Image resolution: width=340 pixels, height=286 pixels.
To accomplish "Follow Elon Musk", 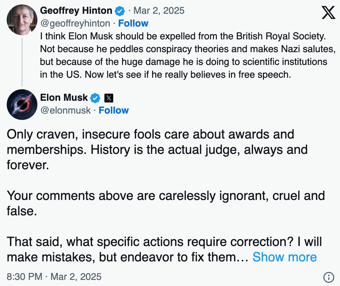I will coord(114,110).
